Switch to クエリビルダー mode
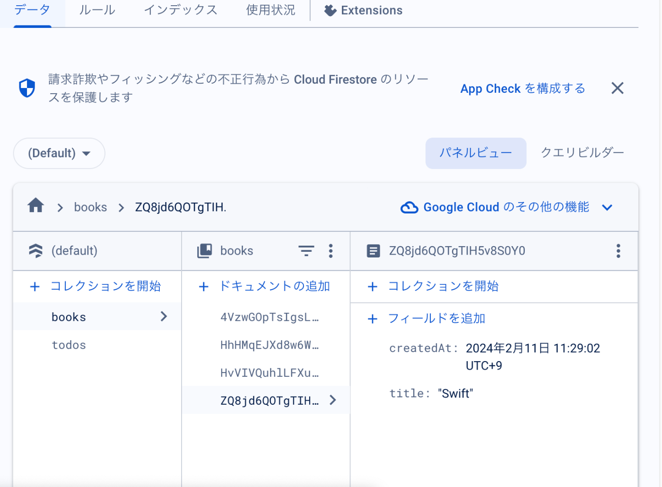 pyautogui.click(x=582, y=153)
